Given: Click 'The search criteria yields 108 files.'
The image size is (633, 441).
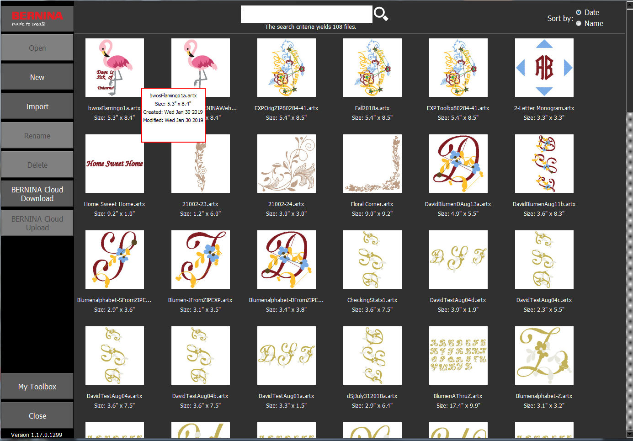Looking at the screenshot, I should tap(311, 27).
